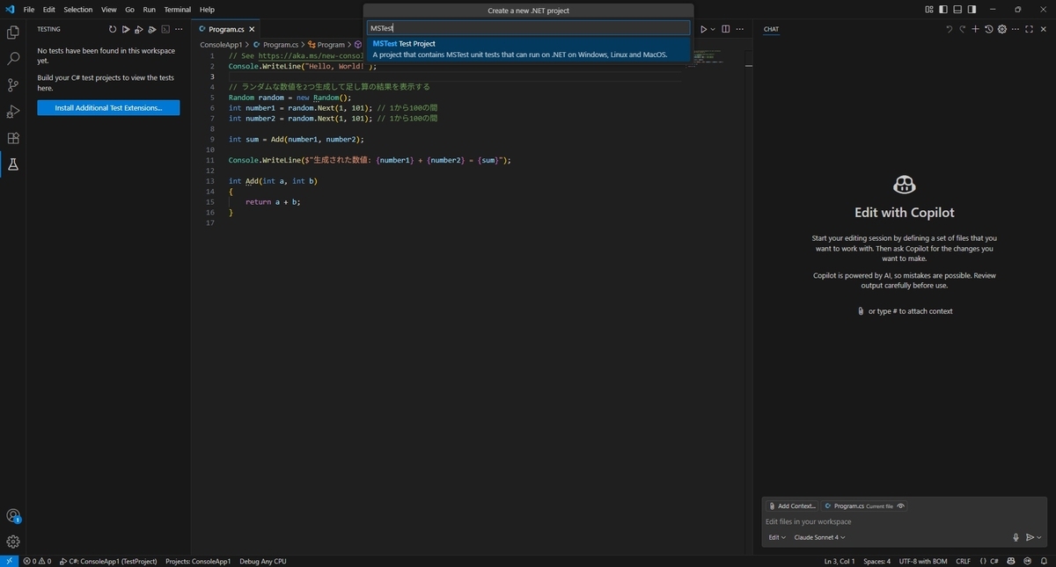This screenshot has height=567, width=1056.
Task: Toggle secondary side bar visibility
Action: tap(972, 10)
